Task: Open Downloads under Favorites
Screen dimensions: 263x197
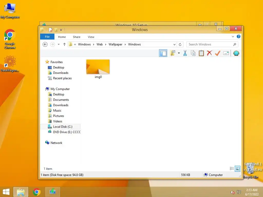Action: coord(61,73)
